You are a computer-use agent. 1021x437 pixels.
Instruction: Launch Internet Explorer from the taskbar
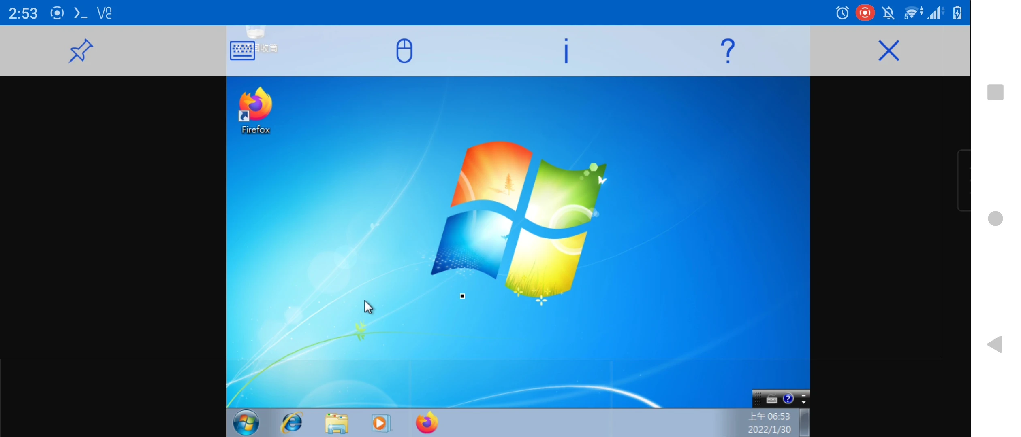292,423
